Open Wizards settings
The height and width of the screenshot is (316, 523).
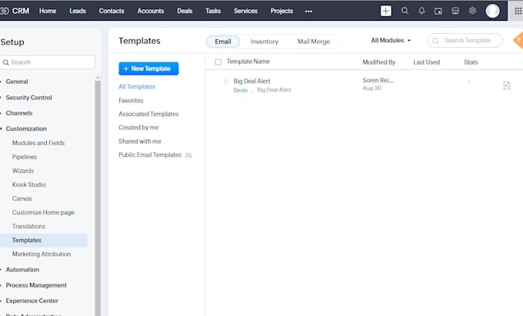pyautogui.click(x=23, y=171)
